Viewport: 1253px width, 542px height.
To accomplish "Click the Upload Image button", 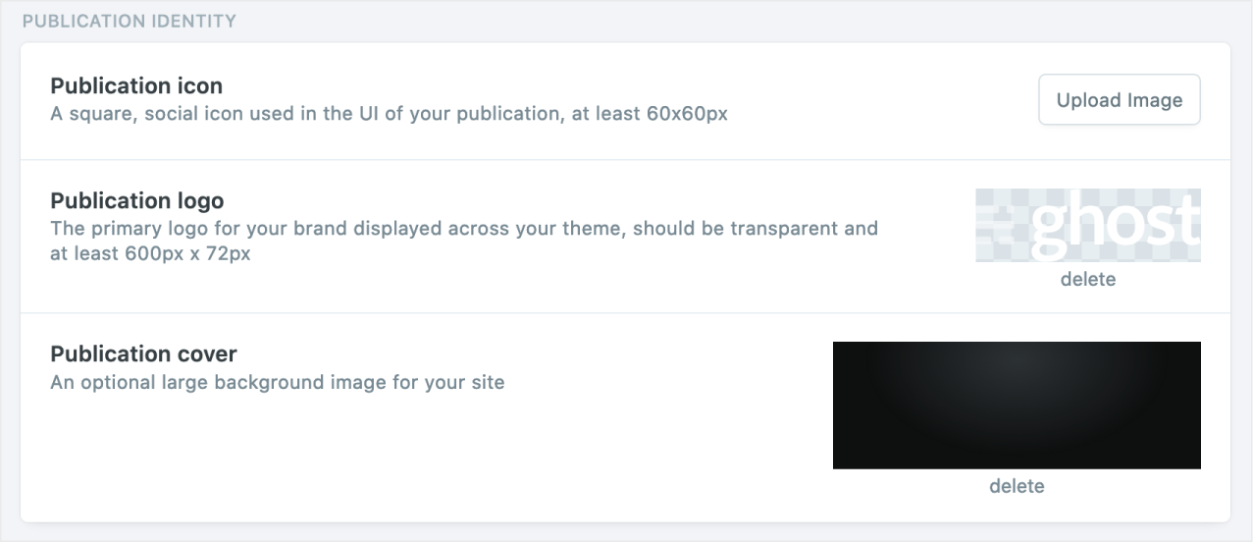I will pyautogui.click(x=1119, y=100).
